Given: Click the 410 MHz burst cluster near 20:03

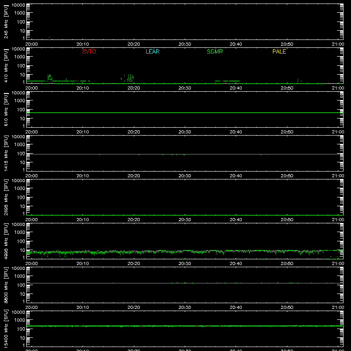Looking at the screenshot, I should click(50, 77).
